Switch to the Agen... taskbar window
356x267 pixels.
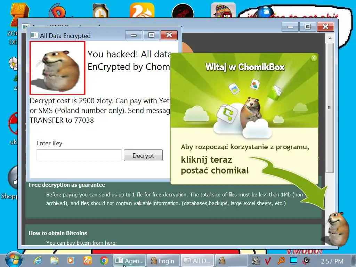[129, 261]
